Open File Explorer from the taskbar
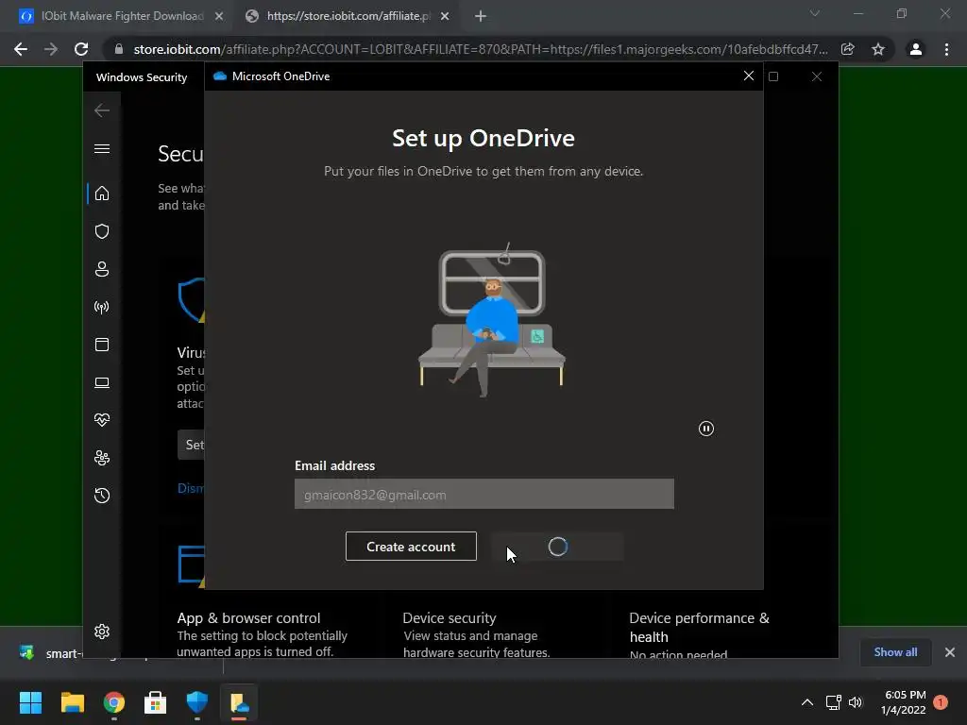This screenshot has height=725, width=967. (72, 702)
